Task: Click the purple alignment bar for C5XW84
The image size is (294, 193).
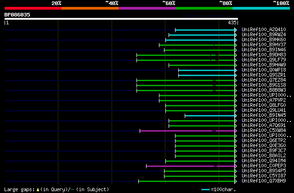Action: pos(187,131)
